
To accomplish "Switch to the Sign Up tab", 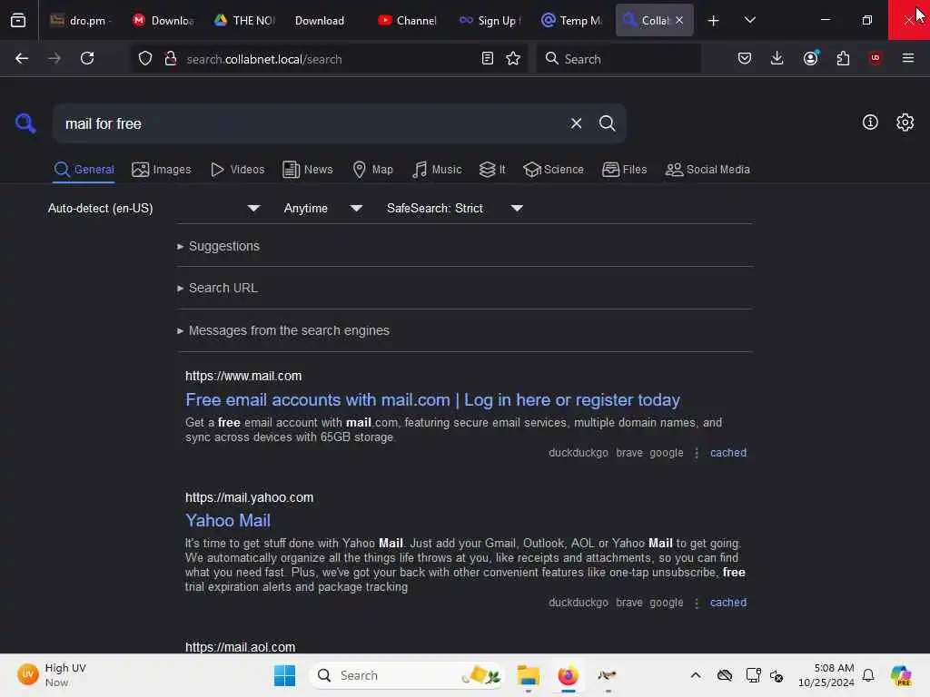I will [x=491, y=20].
